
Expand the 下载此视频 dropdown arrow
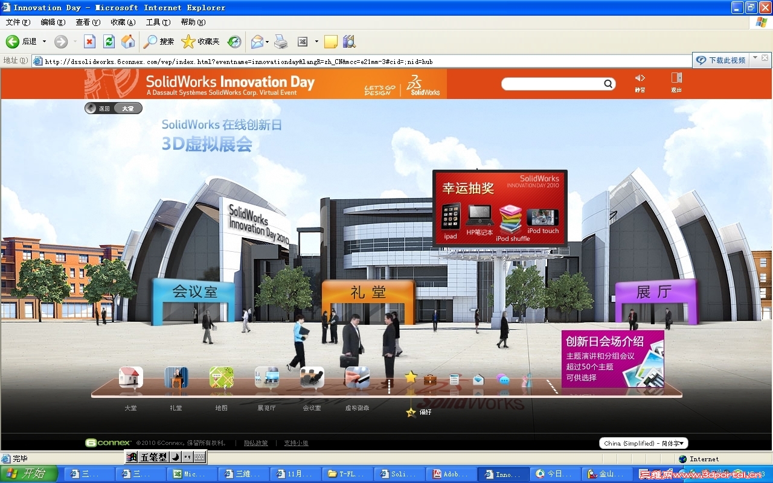(x=754, y=59)
